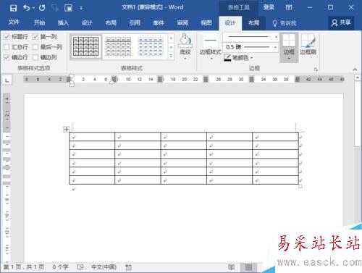Click the tab stop selector at ruler corner
The image size is (362, 273).
pos(7,80)
